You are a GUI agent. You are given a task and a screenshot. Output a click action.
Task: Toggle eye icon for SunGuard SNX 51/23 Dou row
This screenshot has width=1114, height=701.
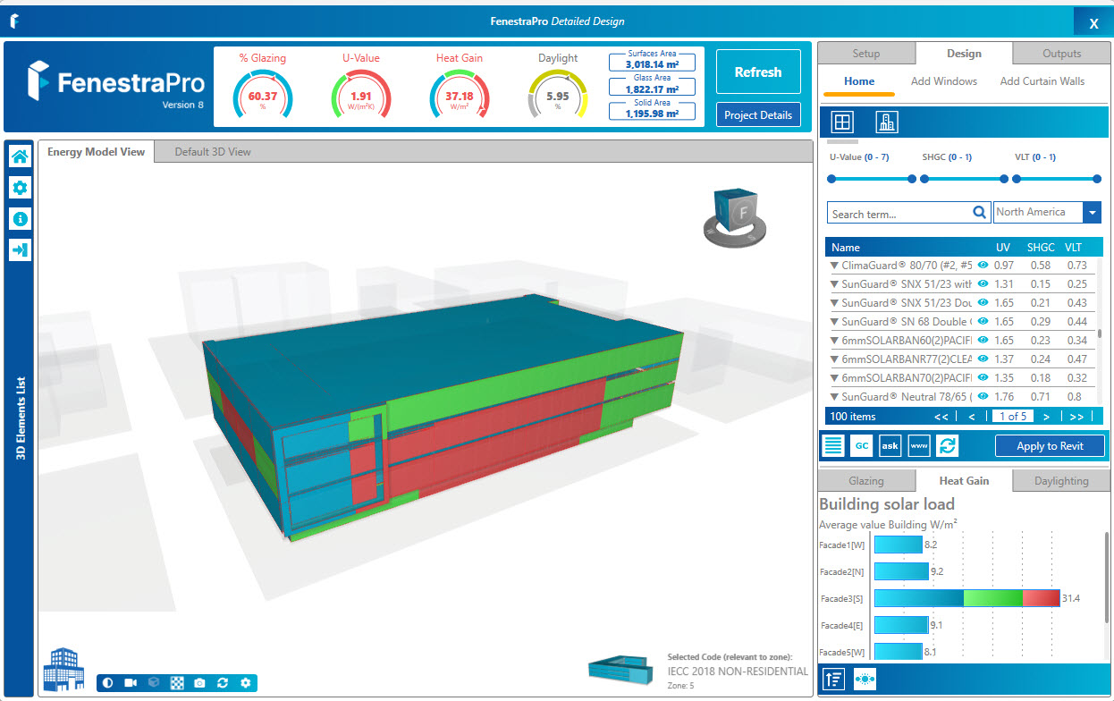pyautogui.click(x=983, y=303)
